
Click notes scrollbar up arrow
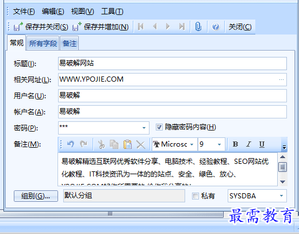click(283, 157)
